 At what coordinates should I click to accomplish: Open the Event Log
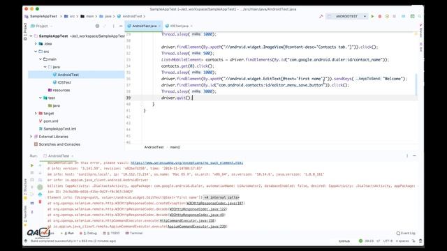(406, 233)
